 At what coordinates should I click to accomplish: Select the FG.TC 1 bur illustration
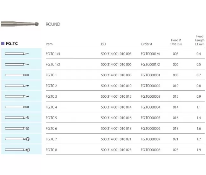click(x=17, y=75)
